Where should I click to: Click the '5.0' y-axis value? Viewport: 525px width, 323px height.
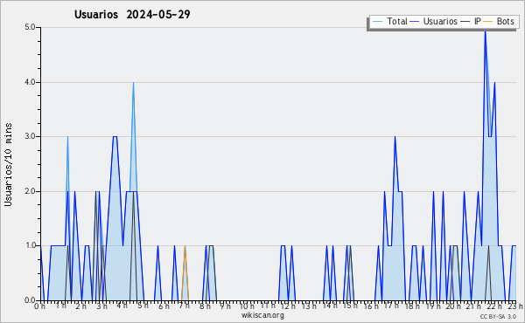tap(30, 27)
